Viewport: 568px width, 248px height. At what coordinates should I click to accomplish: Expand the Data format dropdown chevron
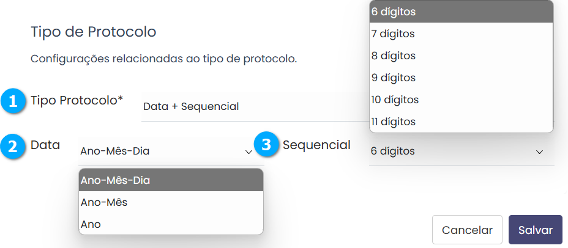point(248,151)
